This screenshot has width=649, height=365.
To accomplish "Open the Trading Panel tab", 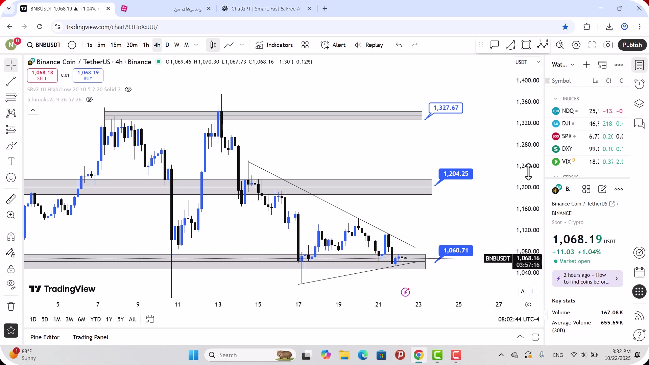I will (91, 337).
